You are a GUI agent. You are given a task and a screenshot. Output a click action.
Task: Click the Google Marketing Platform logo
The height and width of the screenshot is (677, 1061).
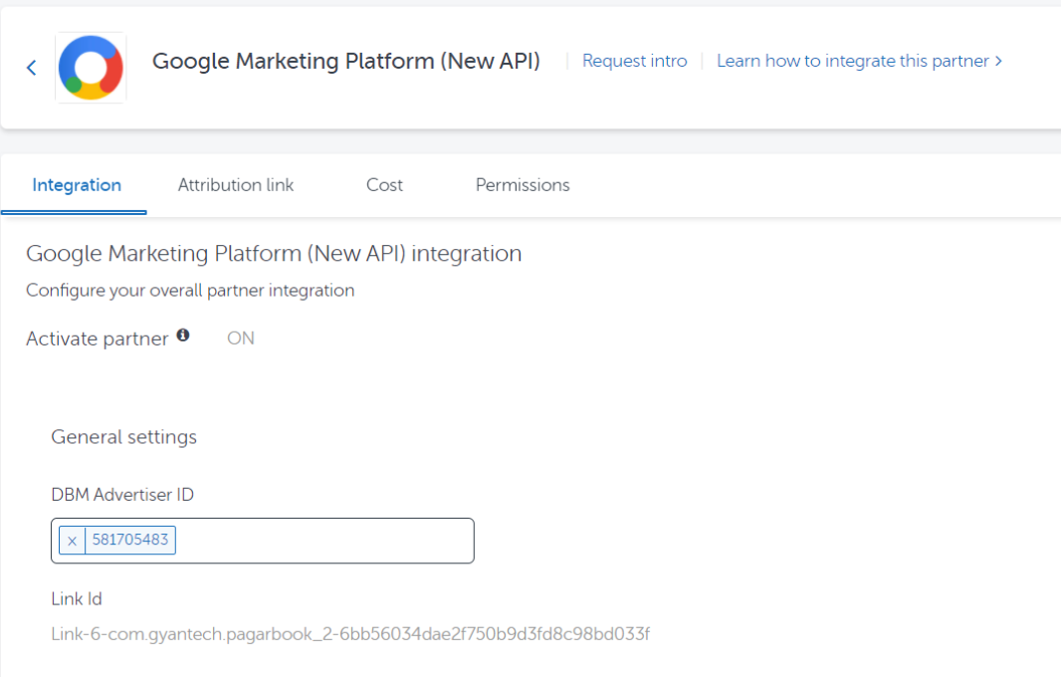click(91, 68)
